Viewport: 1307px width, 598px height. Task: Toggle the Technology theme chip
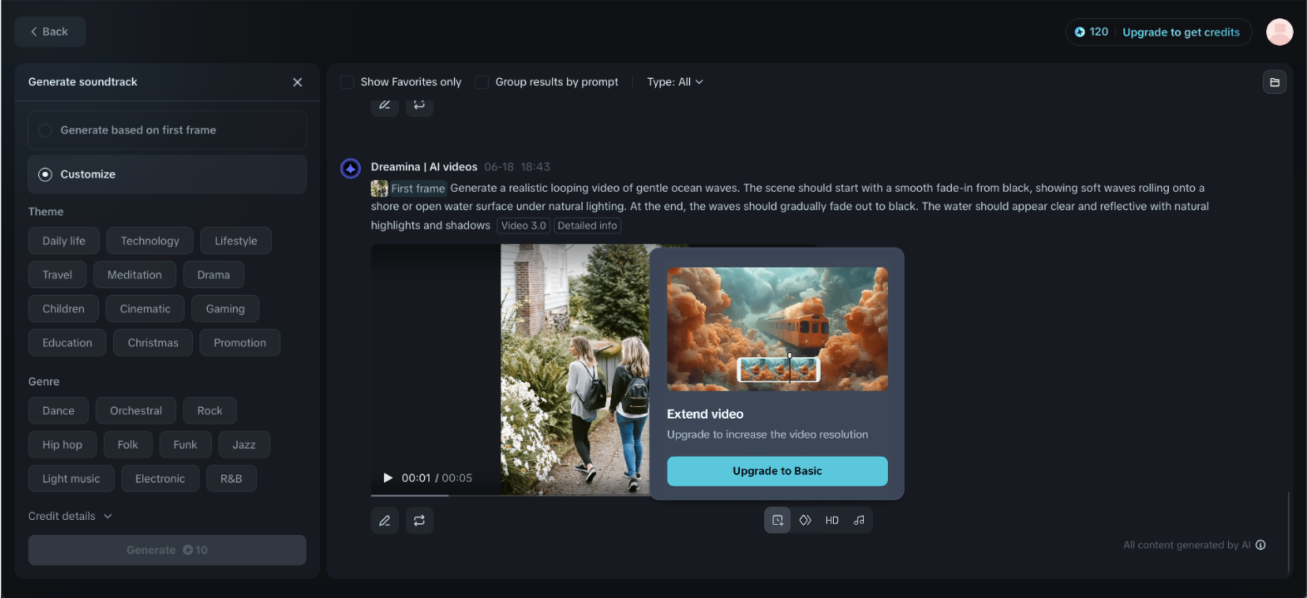coord(150,241)
